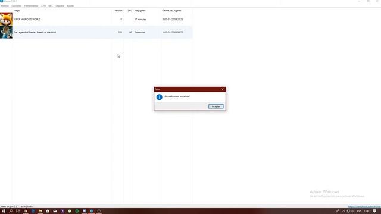Open the NFC menu
The width and height of the screenshot is (381, 214).
point(51,6)
